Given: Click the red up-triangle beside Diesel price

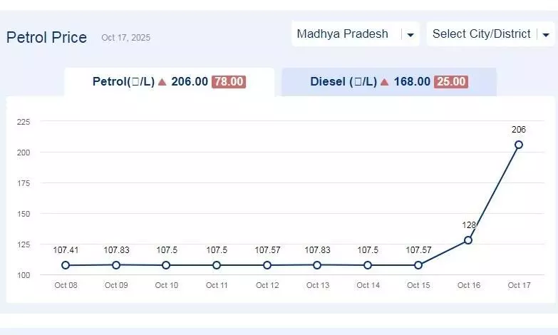Looking at the screenshot, I should 385,82.
